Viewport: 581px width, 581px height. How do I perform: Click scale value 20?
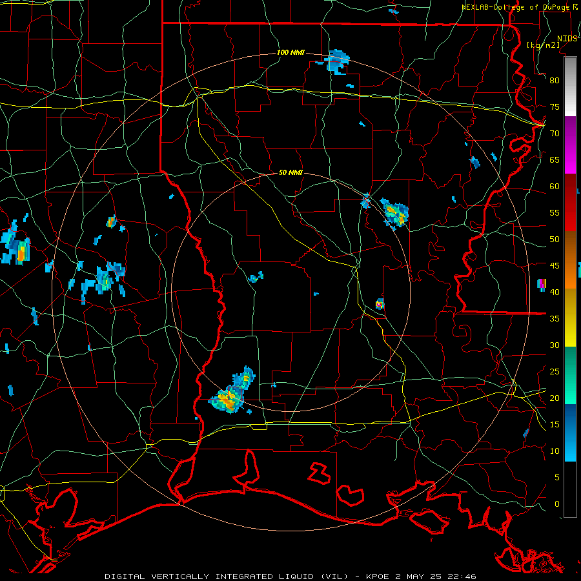(x=555, y=398)
